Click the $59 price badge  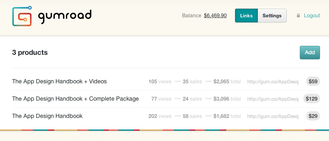[313, 81]
